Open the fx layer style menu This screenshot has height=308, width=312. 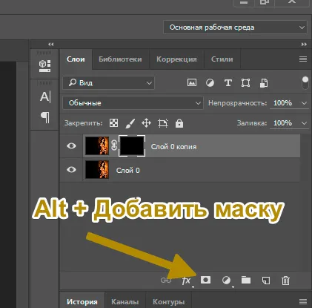coord(186,281)
